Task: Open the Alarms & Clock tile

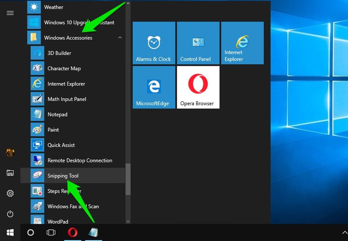Action: [x=154, y=43]
